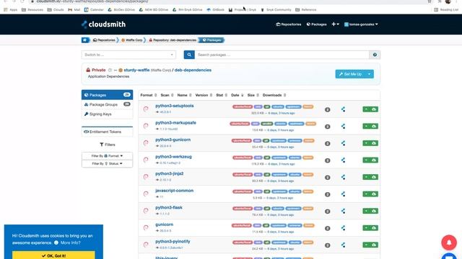Focus the Search packages field
This screenshot has width=462, height=259.
pyautogui.click(x=282, y=55)
